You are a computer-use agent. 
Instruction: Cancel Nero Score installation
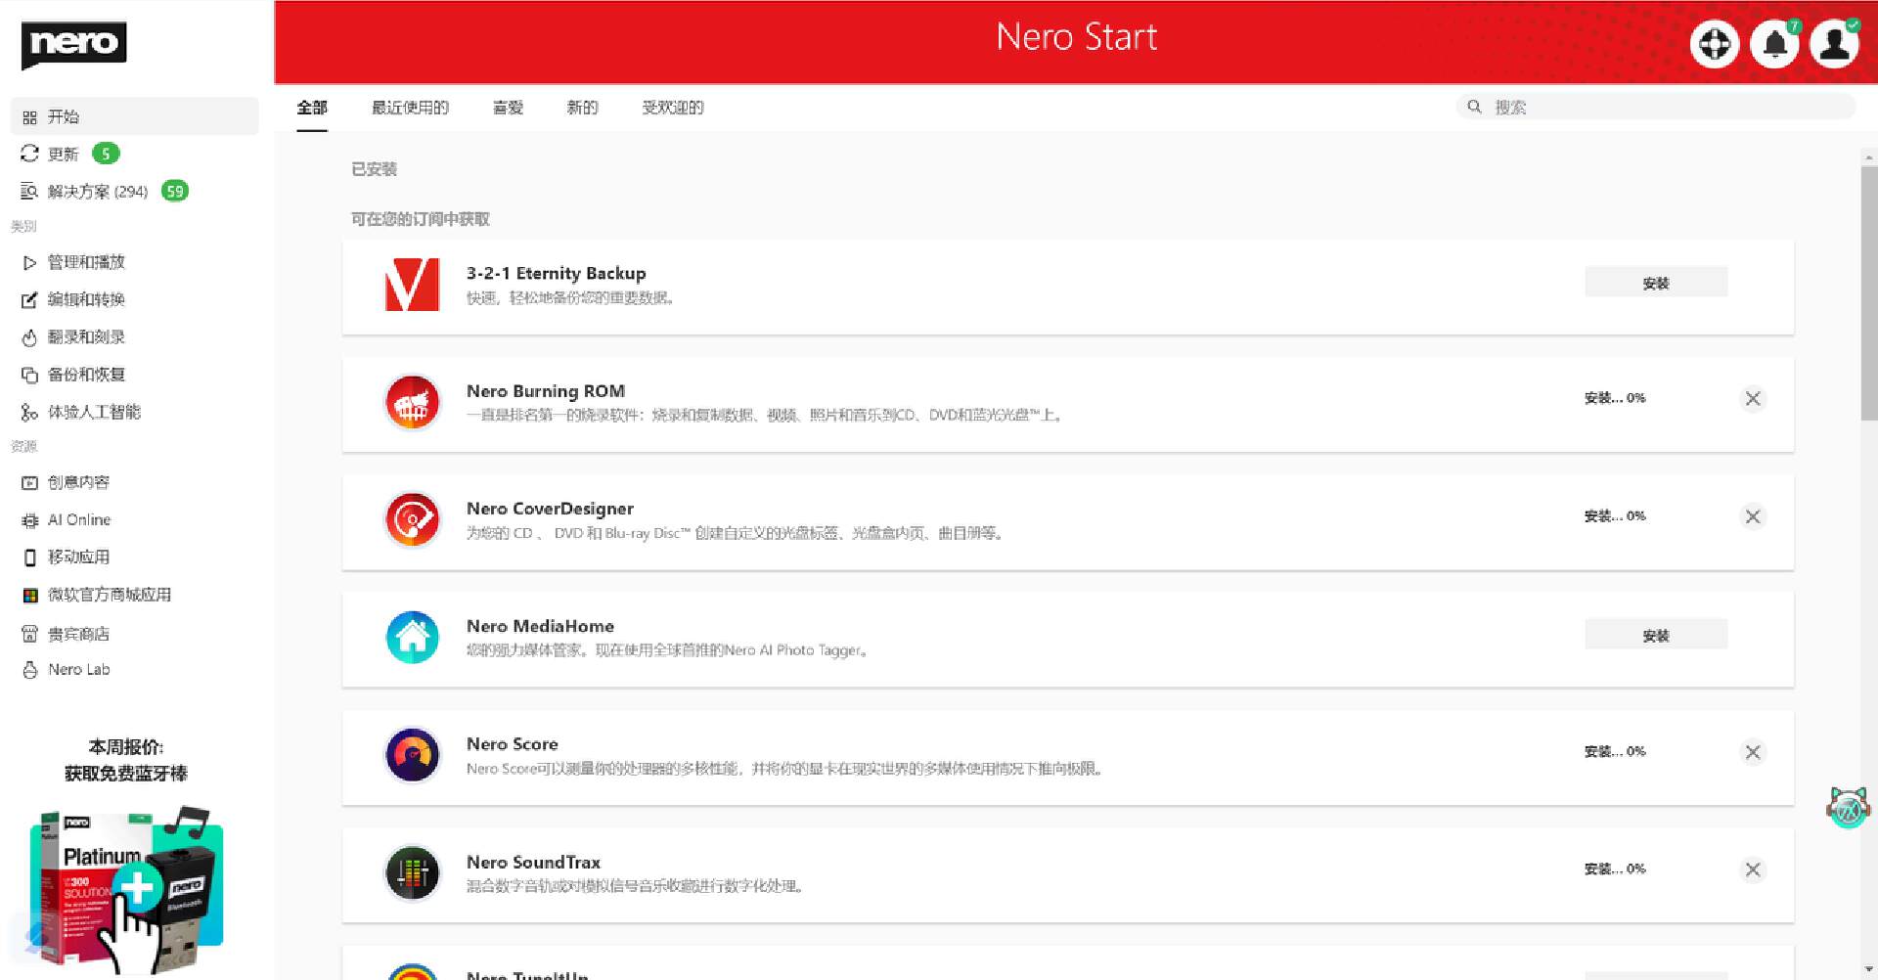[1753, 752]
